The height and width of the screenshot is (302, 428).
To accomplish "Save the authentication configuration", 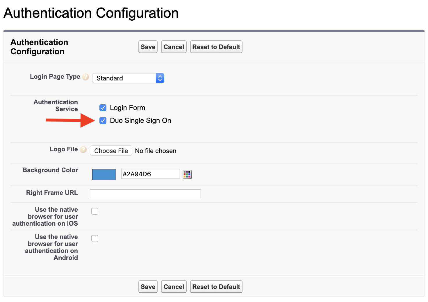I will [148, 47].
